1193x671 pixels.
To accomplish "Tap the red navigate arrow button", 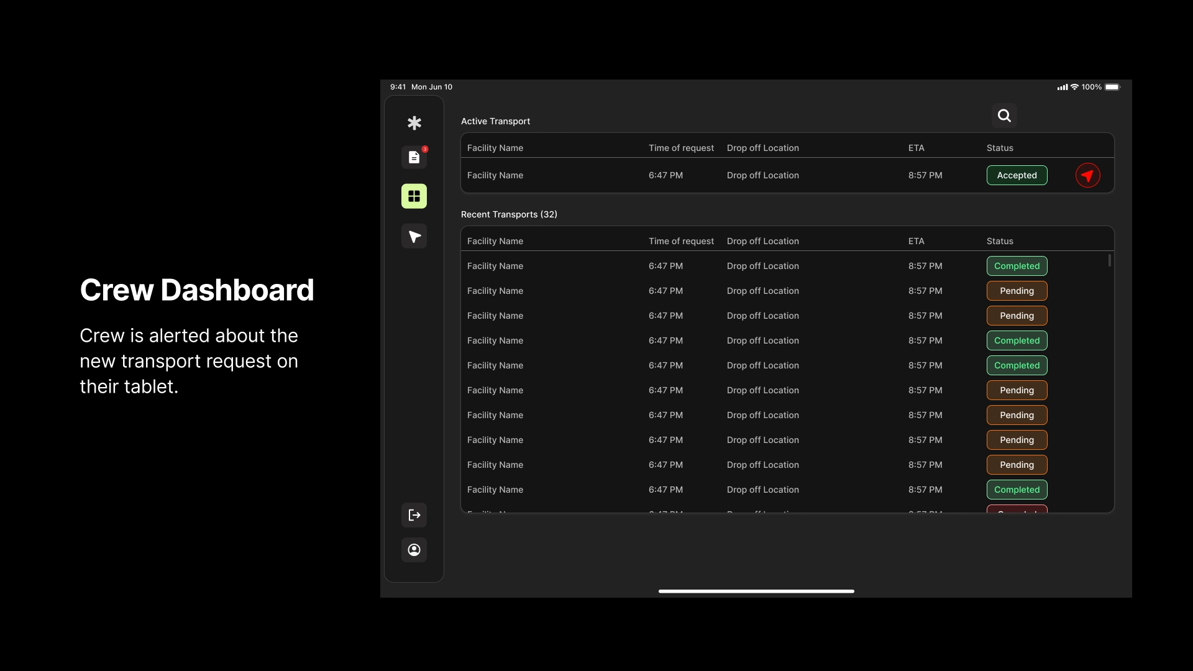I will [x=1087, y=175].
